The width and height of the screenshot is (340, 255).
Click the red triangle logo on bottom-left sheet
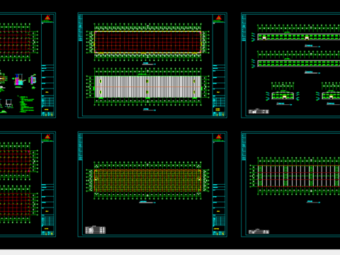point(47,137)
